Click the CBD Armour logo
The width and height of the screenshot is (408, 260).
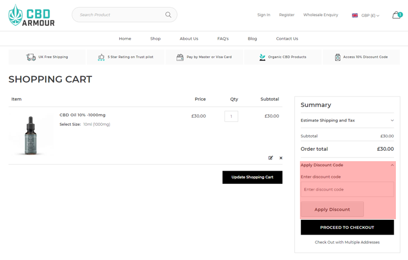point(31,15)
